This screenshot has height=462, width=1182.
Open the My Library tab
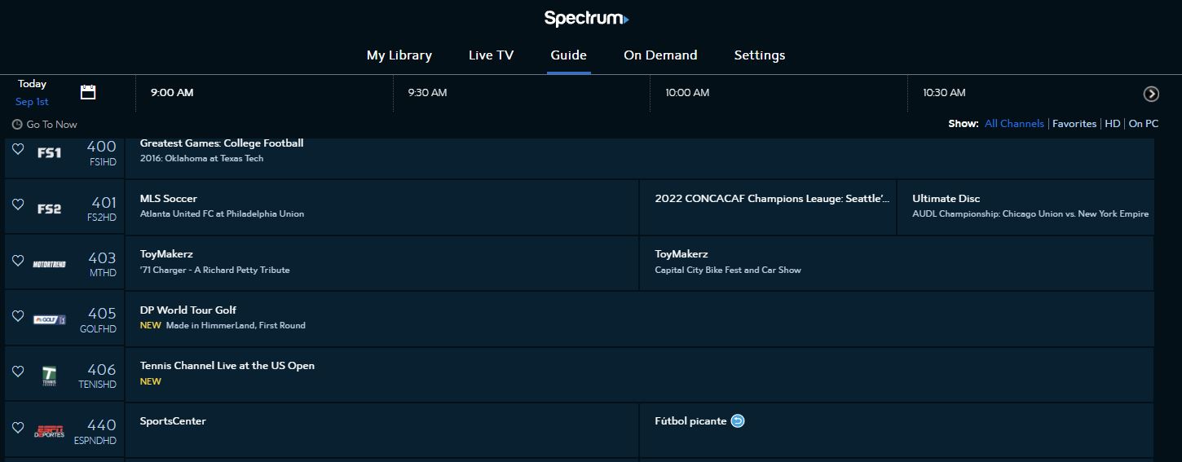(399, 55)
